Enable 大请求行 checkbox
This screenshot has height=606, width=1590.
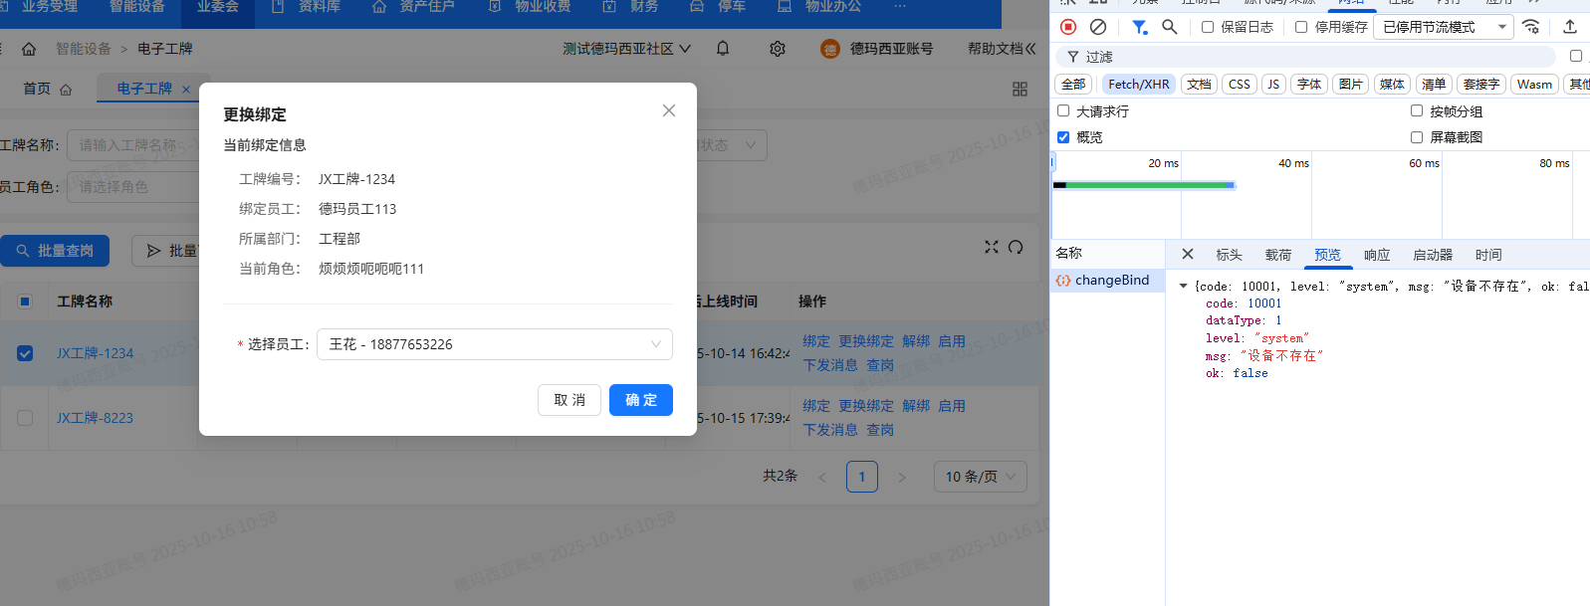coord(1063,110)
